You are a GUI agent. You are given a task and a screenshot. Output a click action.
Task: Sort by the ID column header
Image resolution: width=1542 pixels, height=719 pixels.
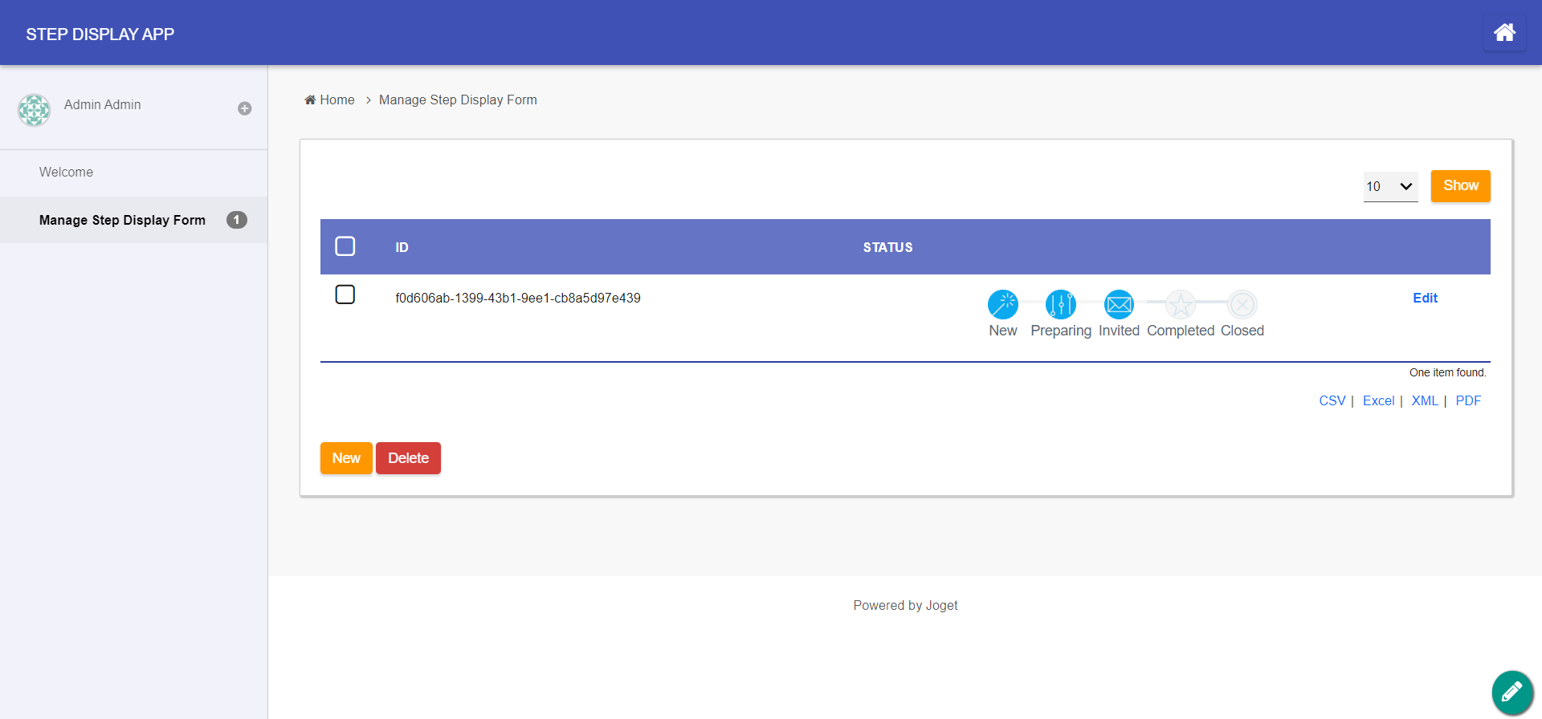tap(402, 247)
